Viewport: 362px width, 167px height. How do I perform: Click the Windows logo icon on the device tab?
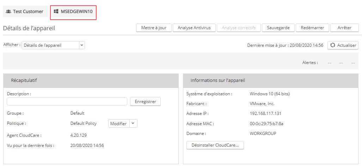[x=56, y=12]
